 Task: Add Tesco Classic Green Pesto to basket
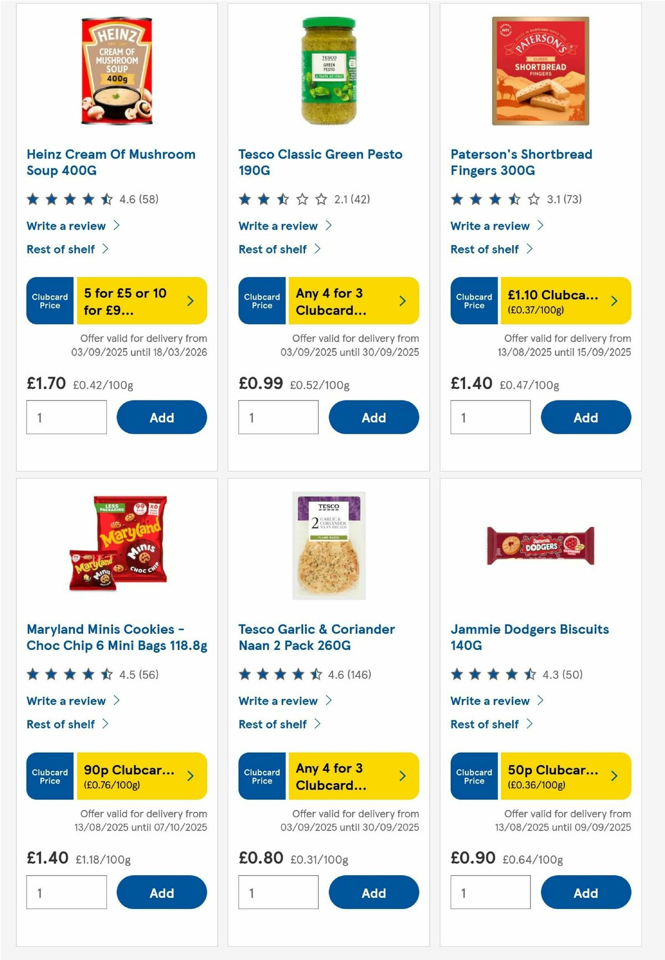[374, 417]
